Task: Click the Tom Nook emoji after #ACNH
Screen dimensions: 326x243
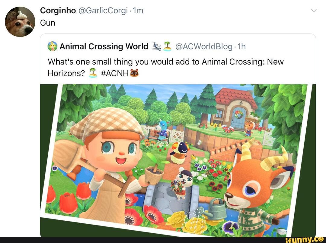Action: pos(134,73)
